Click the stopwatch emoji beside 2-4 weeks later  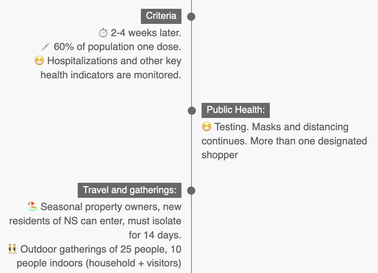click(103, 33)
